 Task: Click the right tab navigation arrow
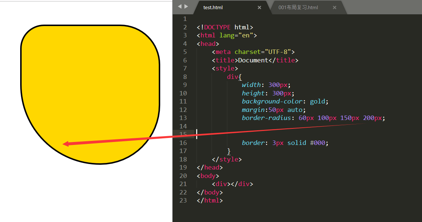pos(186,6)
